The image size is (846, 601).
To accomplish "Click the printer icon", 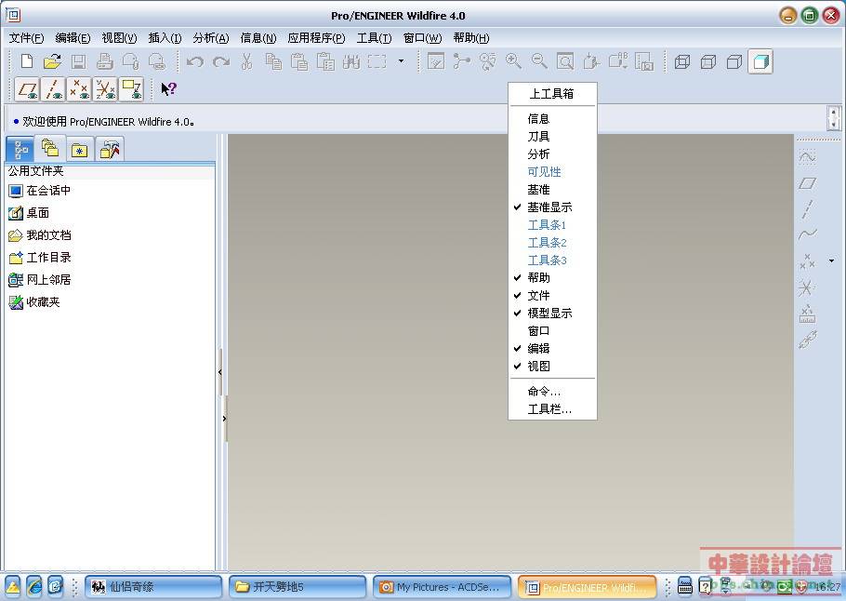I will 105,61.
